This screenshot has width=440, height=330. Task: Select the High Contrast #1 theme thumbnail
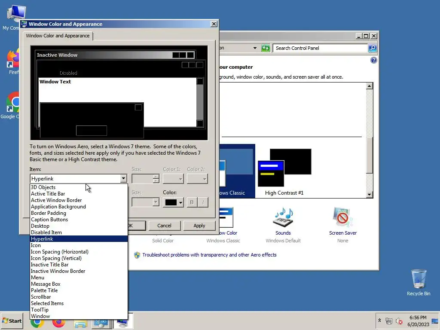[284, 171]
